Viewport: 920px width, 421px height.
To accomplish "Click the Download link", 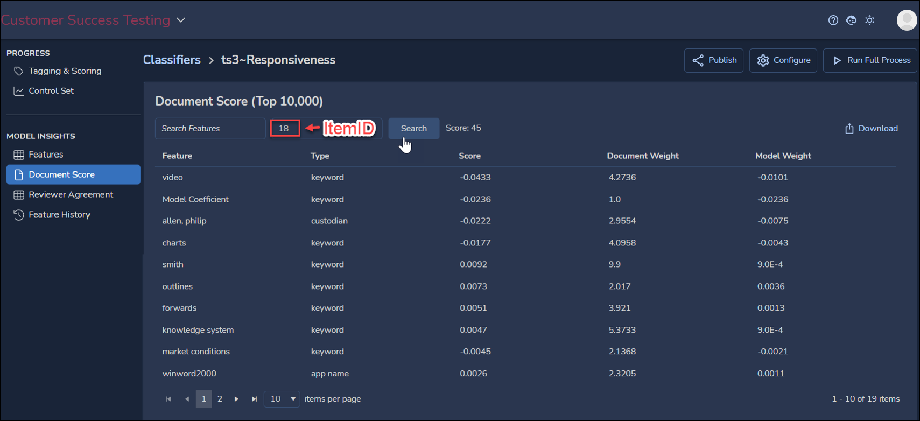I will click(x=871, y=128).
